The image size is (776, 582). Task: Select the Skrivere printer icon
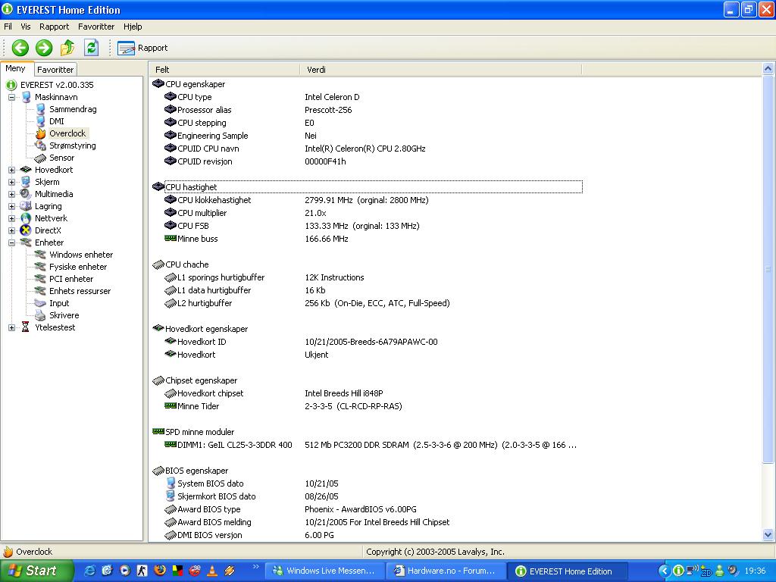pos(41,315)
